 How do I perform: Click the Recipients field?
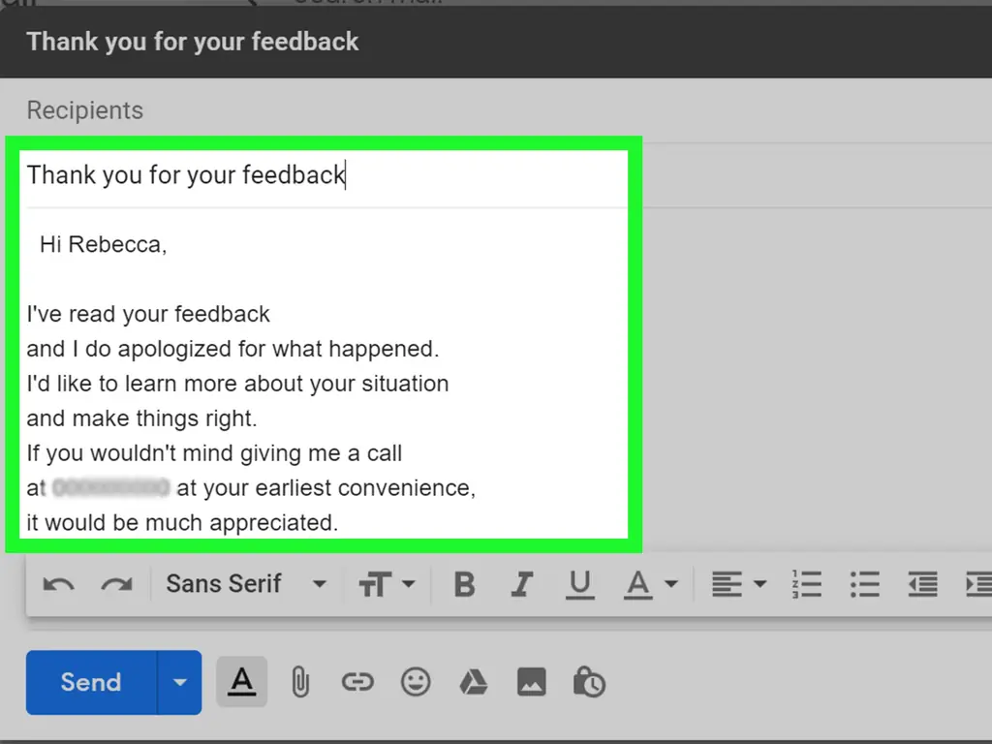tap(496, 110)
